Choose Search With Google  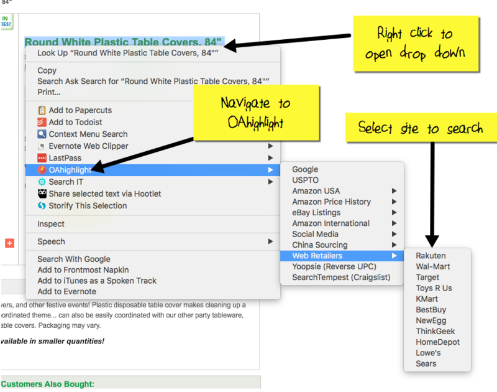pyautogui.click(x=153, y=259)
